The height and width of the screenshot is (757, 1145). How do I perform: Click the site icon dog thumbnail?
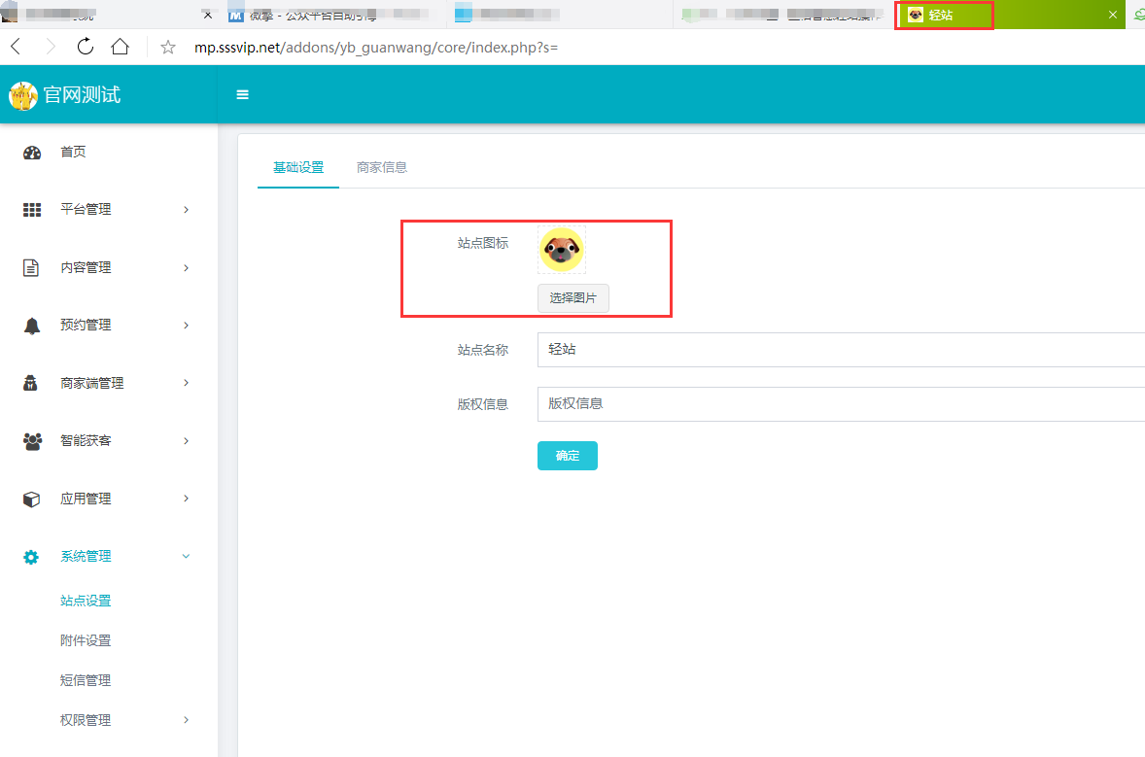pyautogui.click(x=562, y=251)
